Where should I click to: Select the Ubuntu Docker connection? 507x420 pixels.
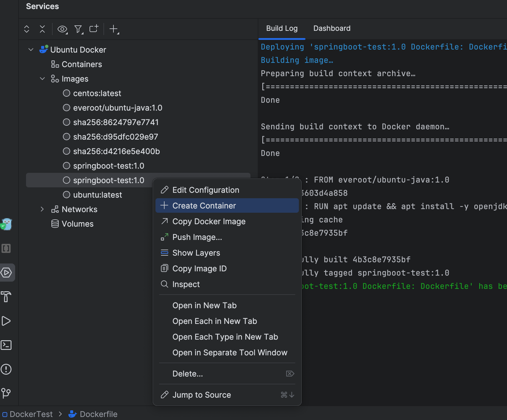(78, 50)
